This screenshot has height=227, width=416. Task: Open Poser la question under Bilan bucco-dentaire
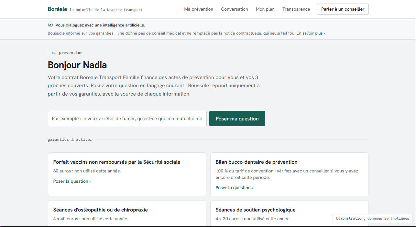point(234,188)
